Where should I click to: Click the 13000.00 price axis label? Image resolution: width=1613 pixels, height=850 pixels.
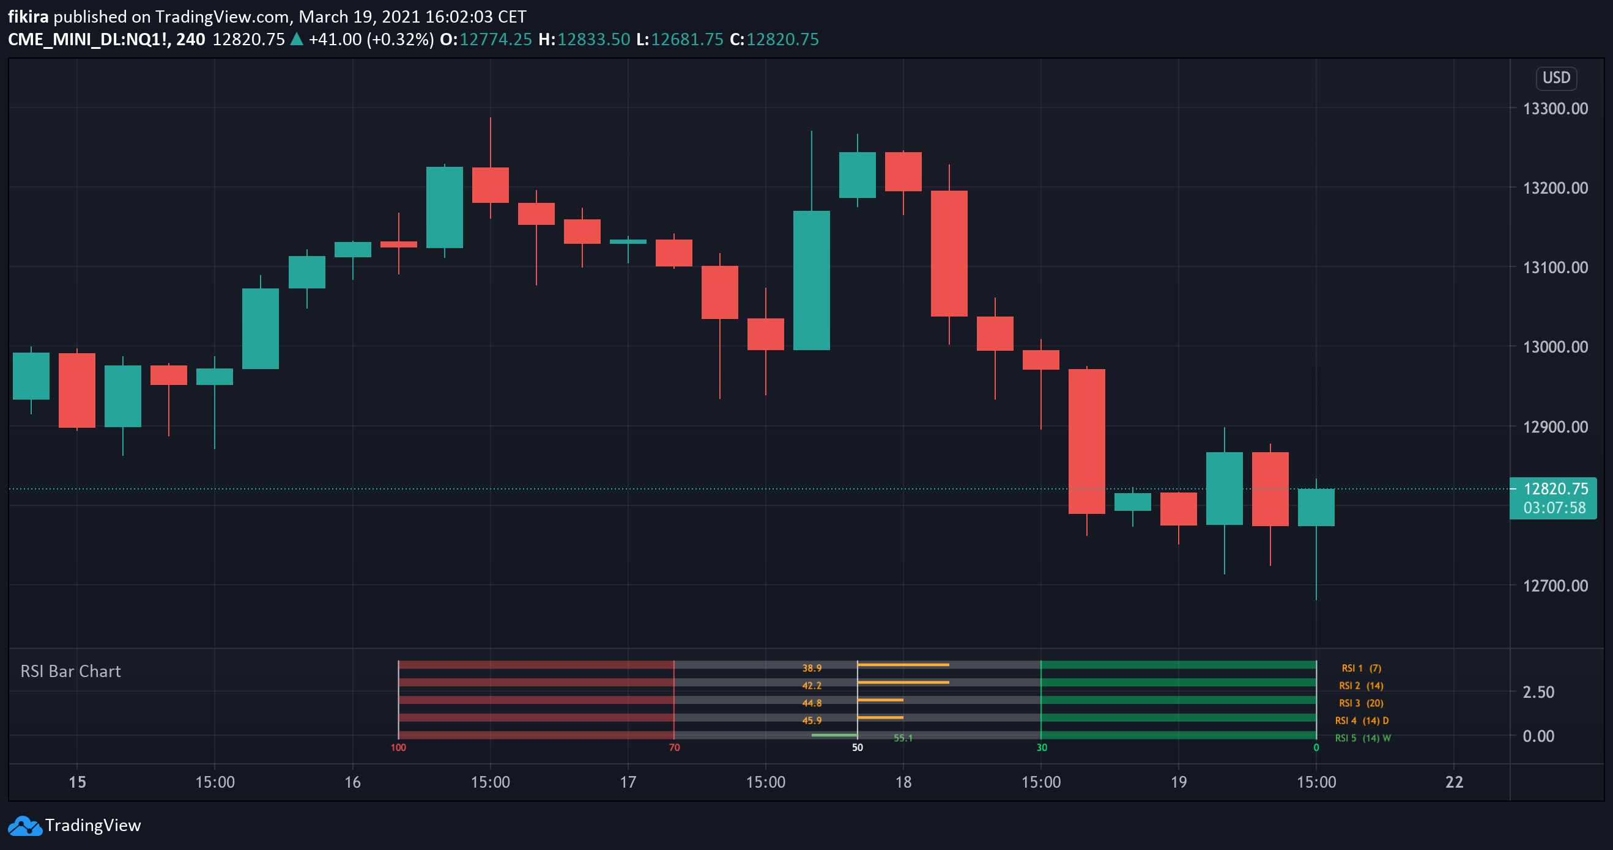tap(1556, 347)
